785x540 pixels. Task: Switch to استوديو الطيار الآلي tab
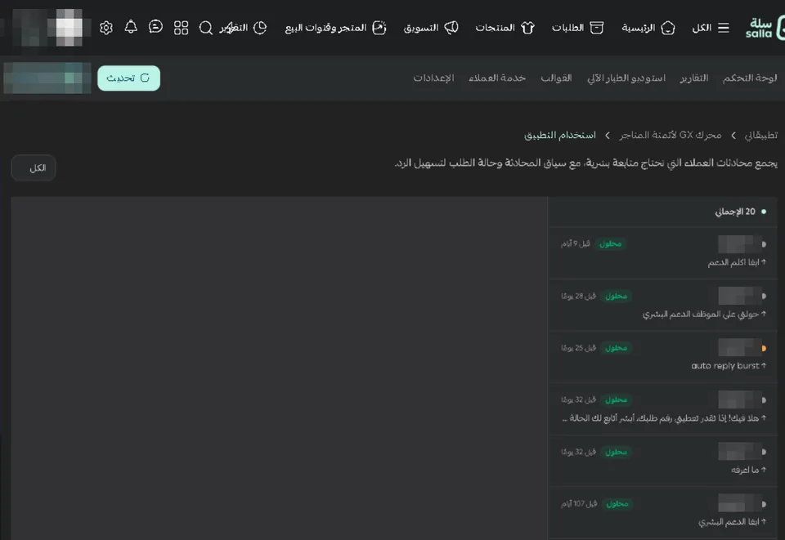point(626,78)
